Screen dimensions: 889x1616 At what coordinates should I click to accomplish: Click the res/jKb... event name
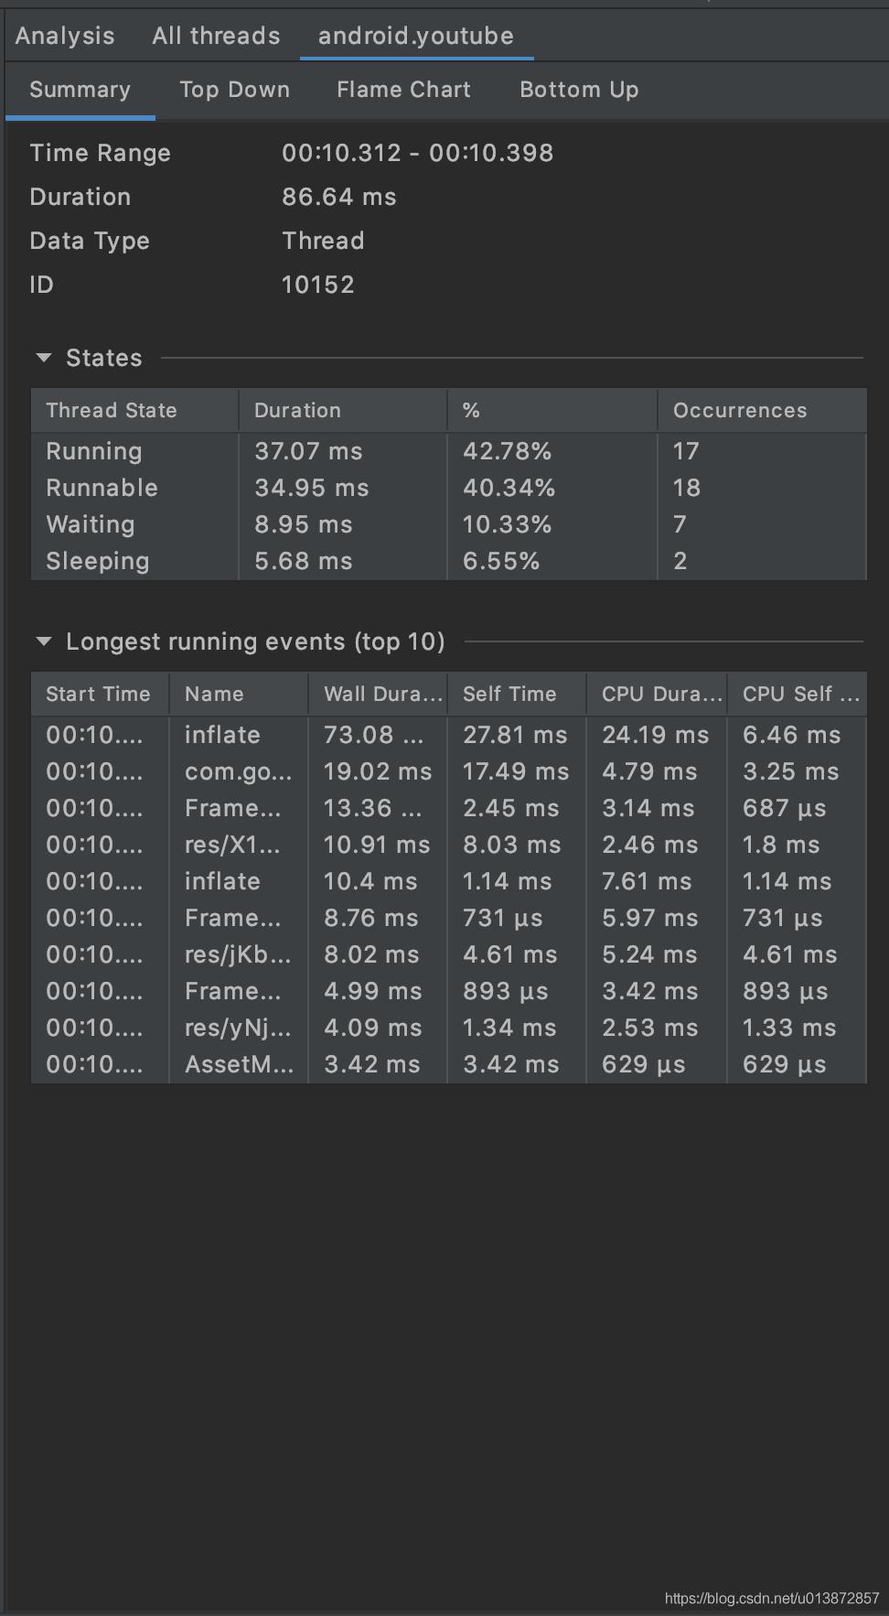[238, 954]
